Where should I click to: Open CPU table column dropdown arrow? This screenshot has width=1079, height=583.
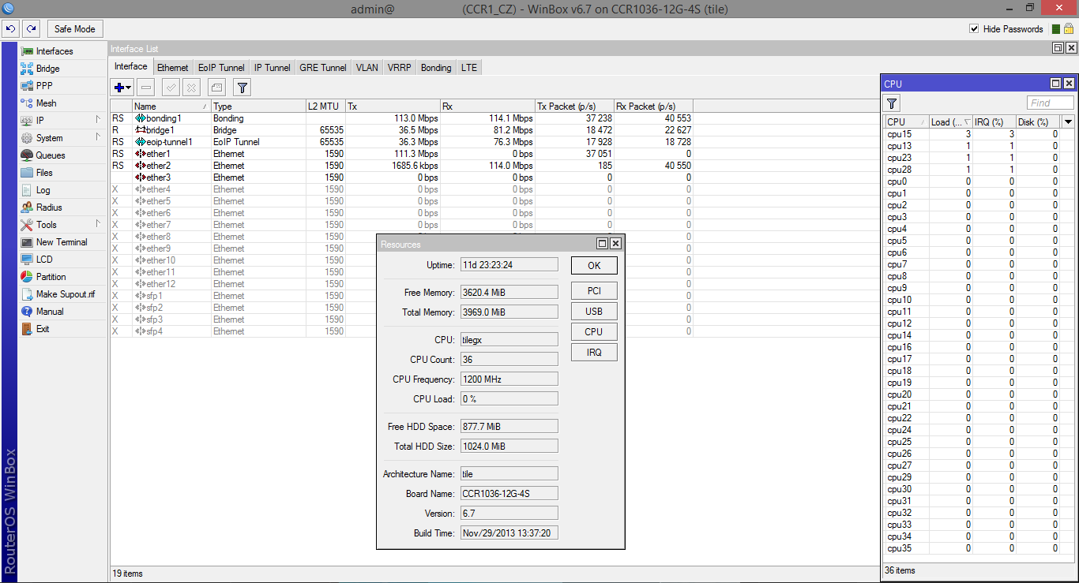tap(1068, 121)
